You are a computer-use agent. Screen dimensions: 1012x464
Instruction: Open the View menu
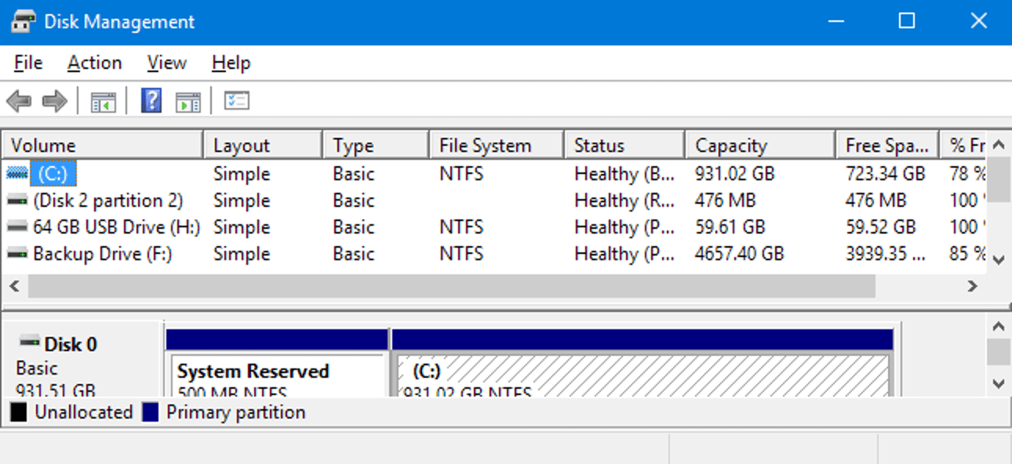click(166, 63)
